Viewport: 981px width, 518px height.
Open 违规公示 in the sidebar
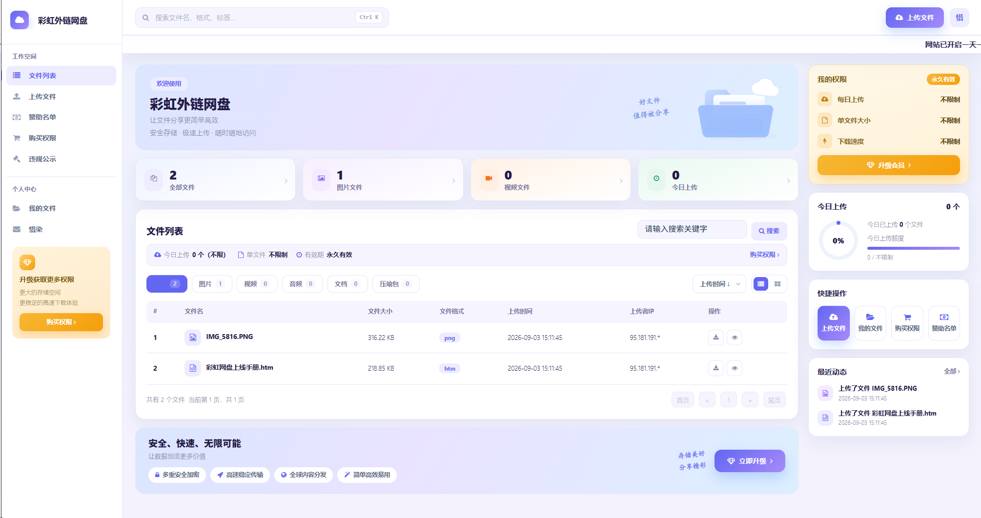[61, 159]
